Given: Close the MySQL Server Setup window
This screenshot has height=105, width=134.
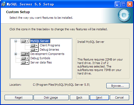Looking at the screenshot, I should [x=130, y=4].
